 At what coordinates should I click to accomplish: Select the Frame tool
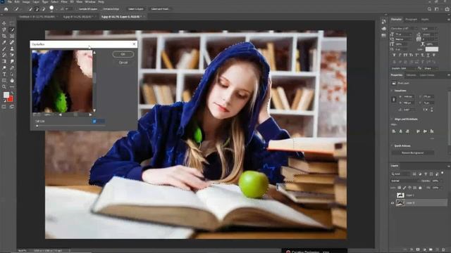pos(12,36)
